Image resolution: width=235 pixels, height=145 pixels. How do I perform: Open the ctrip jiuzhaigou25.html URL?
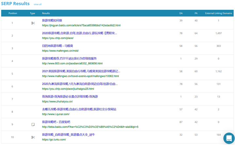68,89
